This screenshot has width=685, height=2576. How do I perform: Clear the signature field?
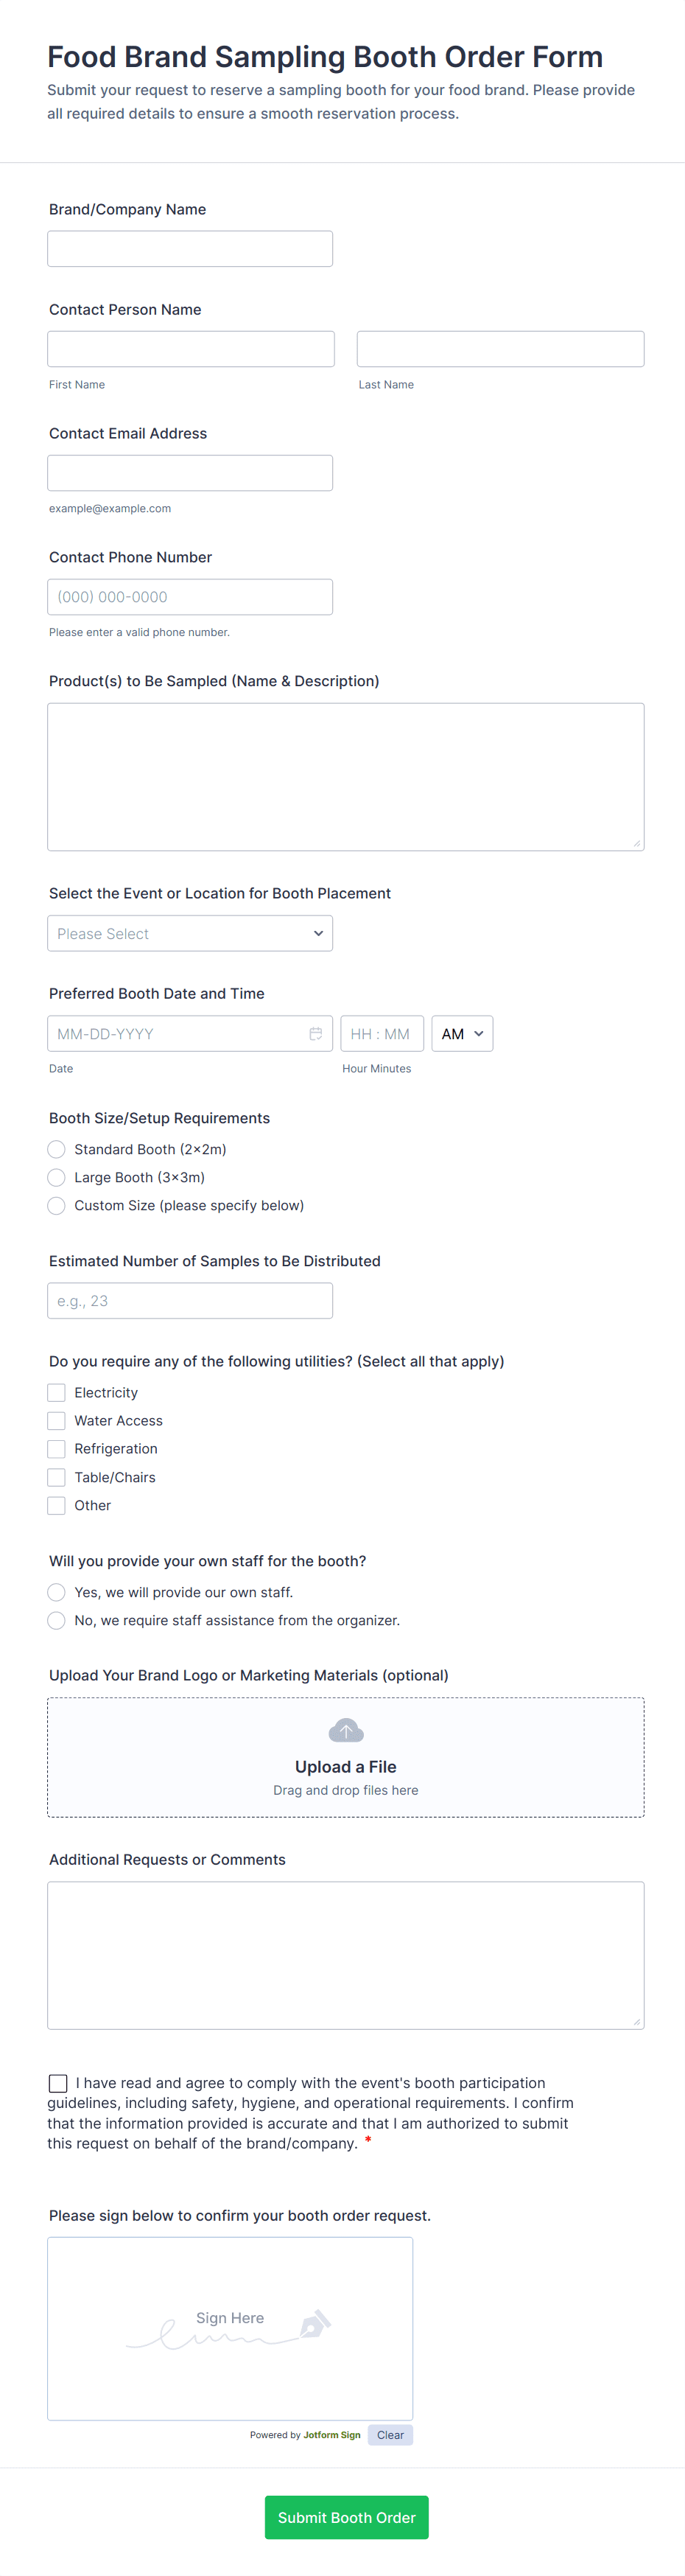(390, 2435)
